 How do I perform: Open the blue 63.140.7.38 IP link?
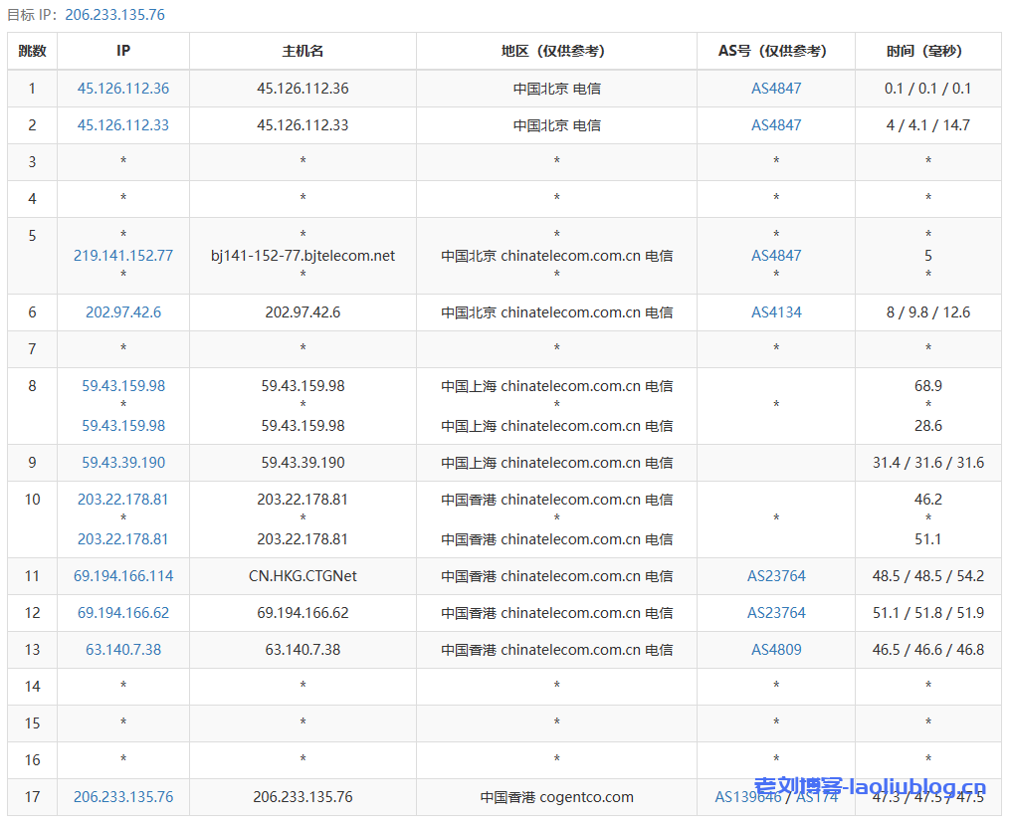122,650
